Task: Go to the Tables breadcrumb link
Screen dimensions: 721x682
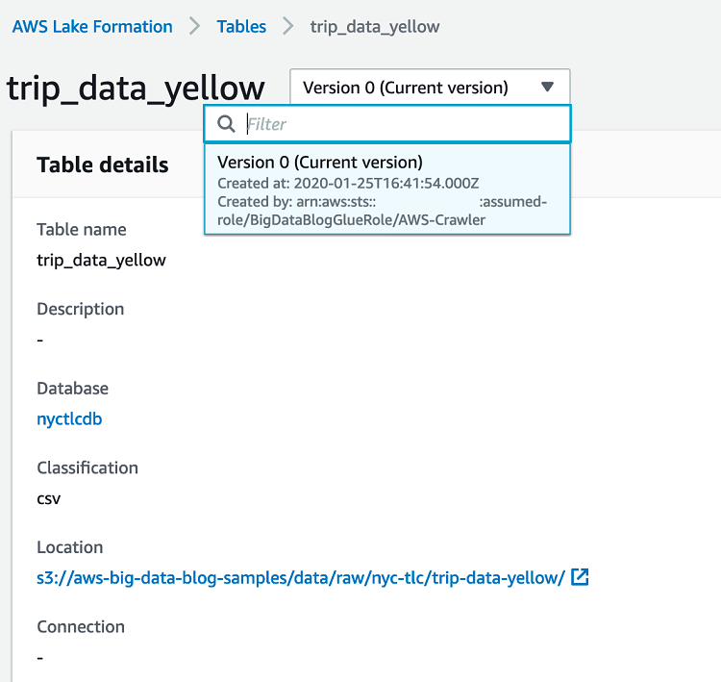Action: tap(241, 27)
